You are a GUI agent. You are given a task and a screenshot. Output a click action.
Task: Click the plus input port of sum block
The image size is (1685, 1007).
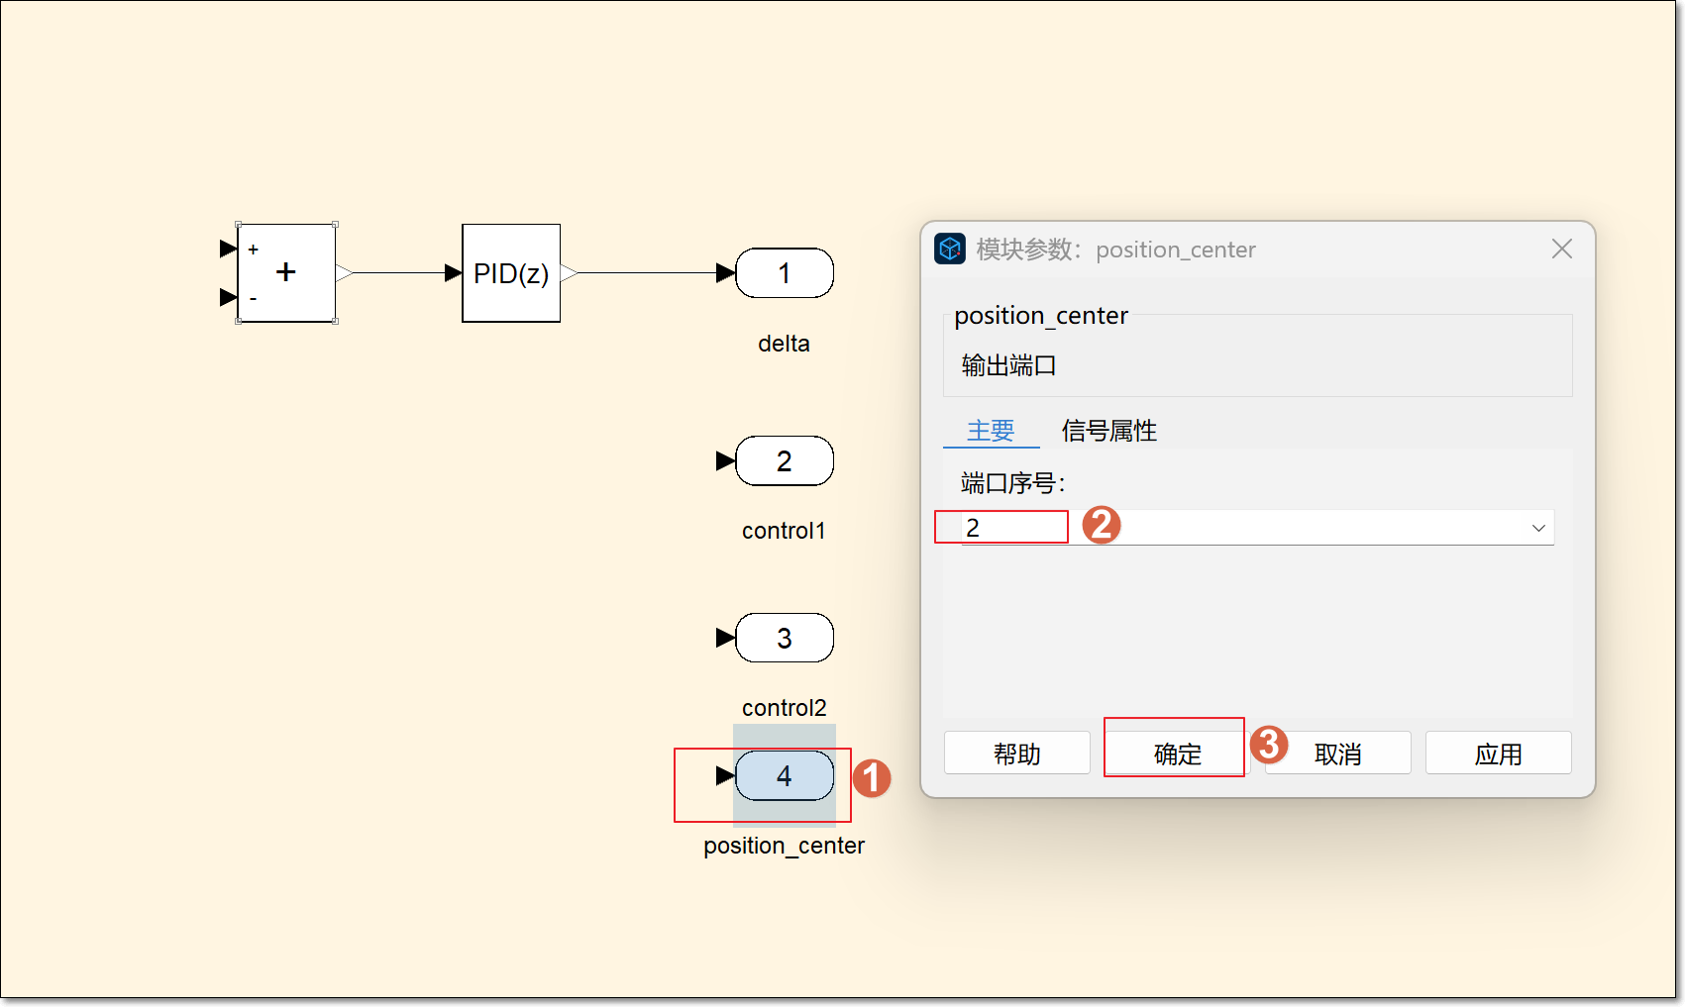point(229,248)
